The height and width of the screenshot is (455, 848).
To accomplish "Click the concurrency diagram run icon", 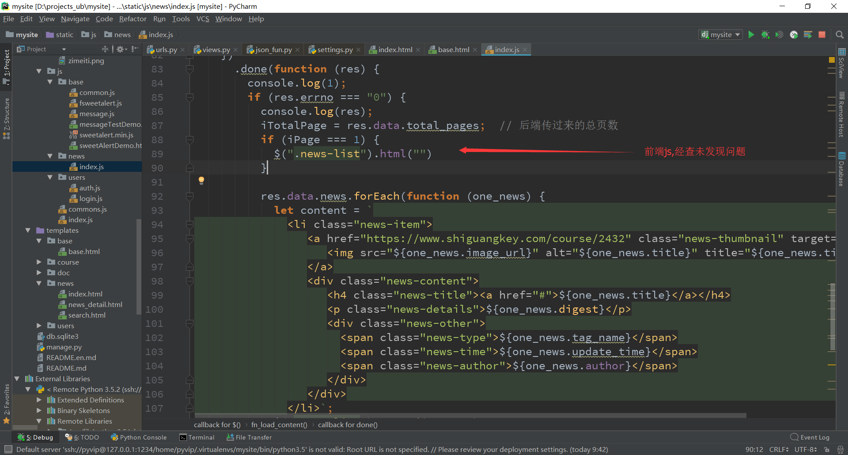I will [x=808, y=34].
